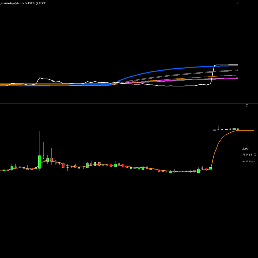This screenshot has width=258, height=258.
Task: Click the 'in 4 Days' label
Action: point(248,162)
